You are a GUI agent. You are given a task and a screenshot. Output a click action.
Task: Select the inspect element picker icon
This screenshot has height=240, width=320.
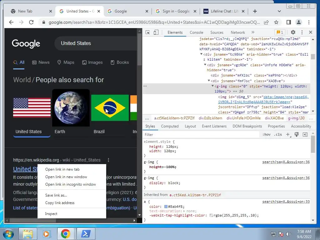tap(147, 32)
